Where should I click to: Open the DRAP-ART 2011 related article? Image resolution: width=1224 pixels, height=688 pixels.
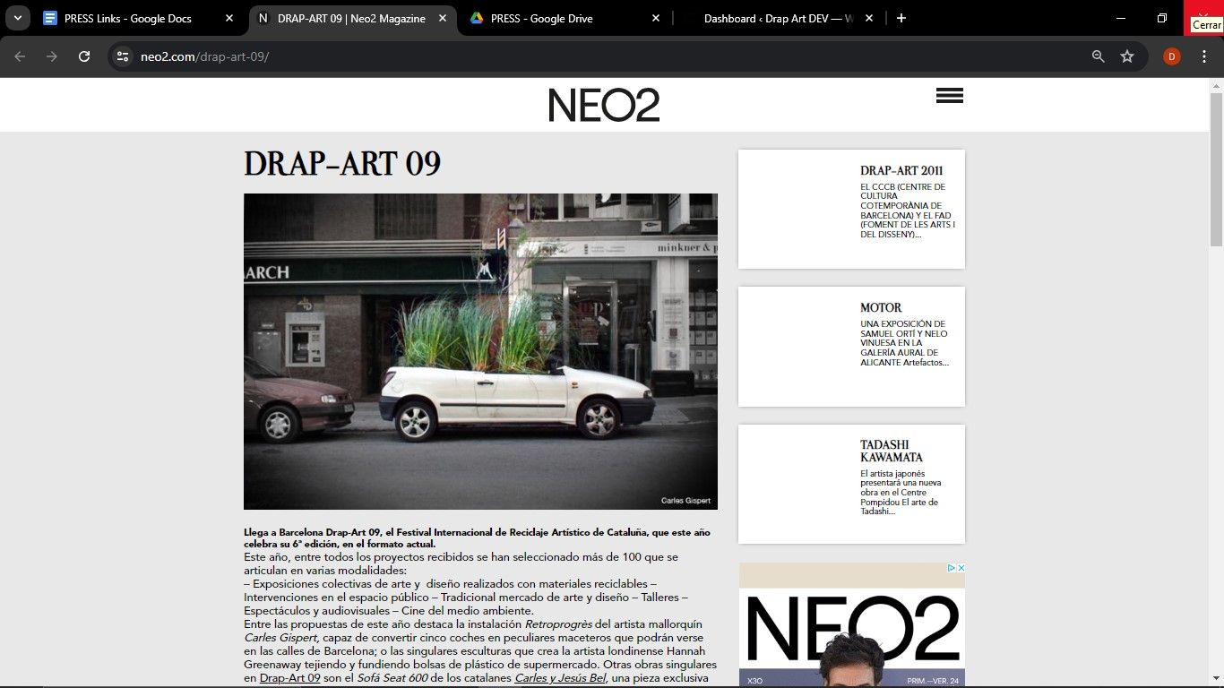901,170
